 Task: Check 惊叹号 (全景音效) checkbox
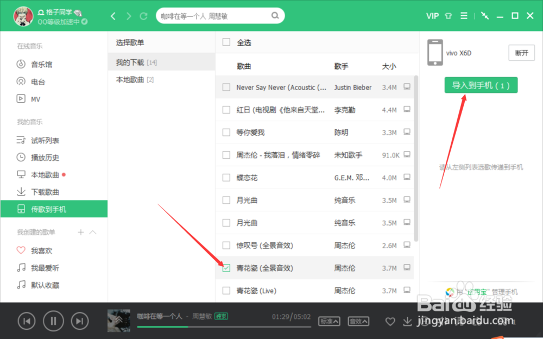coord(226,246)
